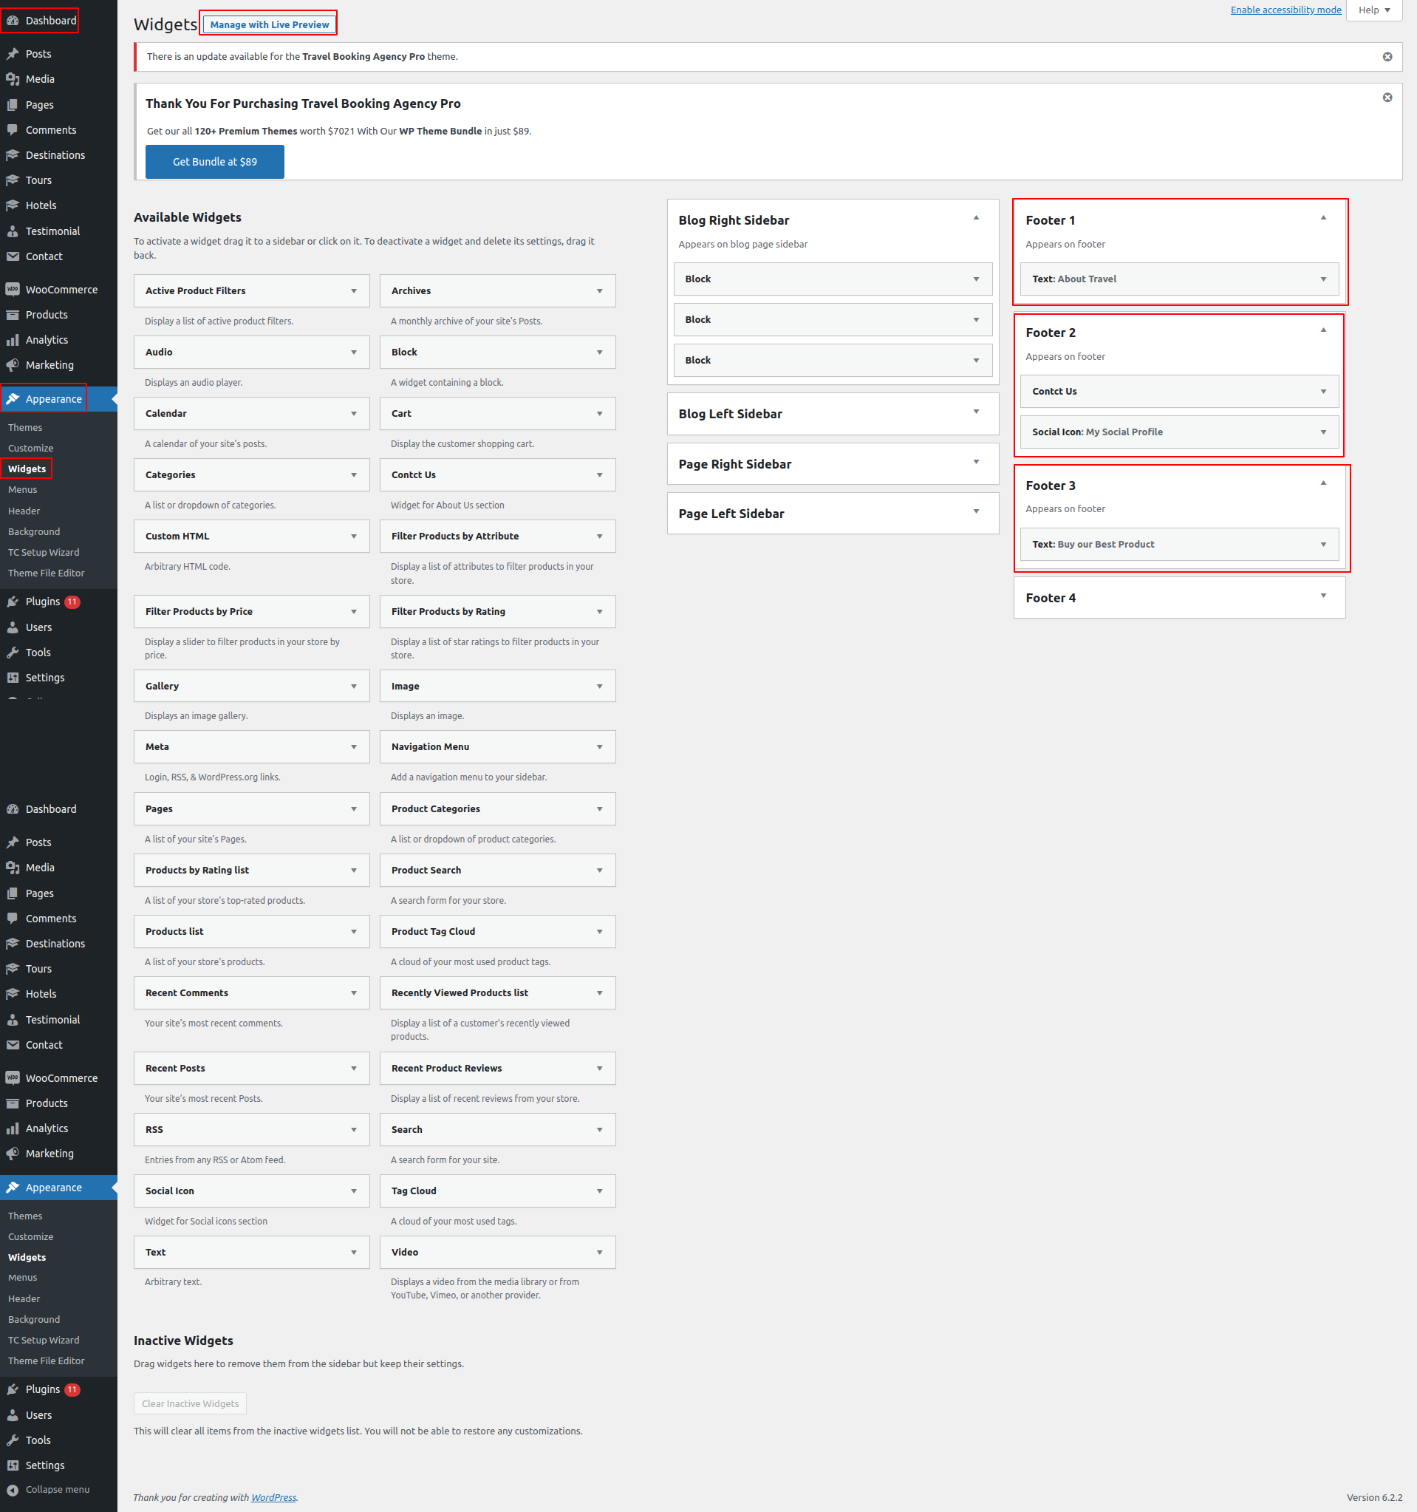Viewport: 1417px width, 1512px height.
Task: Click the Collapse menu arrow icon
Action: click(12, 1489)
